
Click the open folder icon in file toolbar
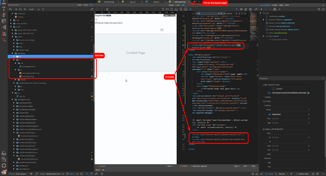[10, 9]
